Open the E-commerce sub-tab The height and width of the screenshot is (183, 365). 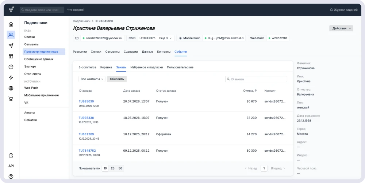tap(87, 67)
